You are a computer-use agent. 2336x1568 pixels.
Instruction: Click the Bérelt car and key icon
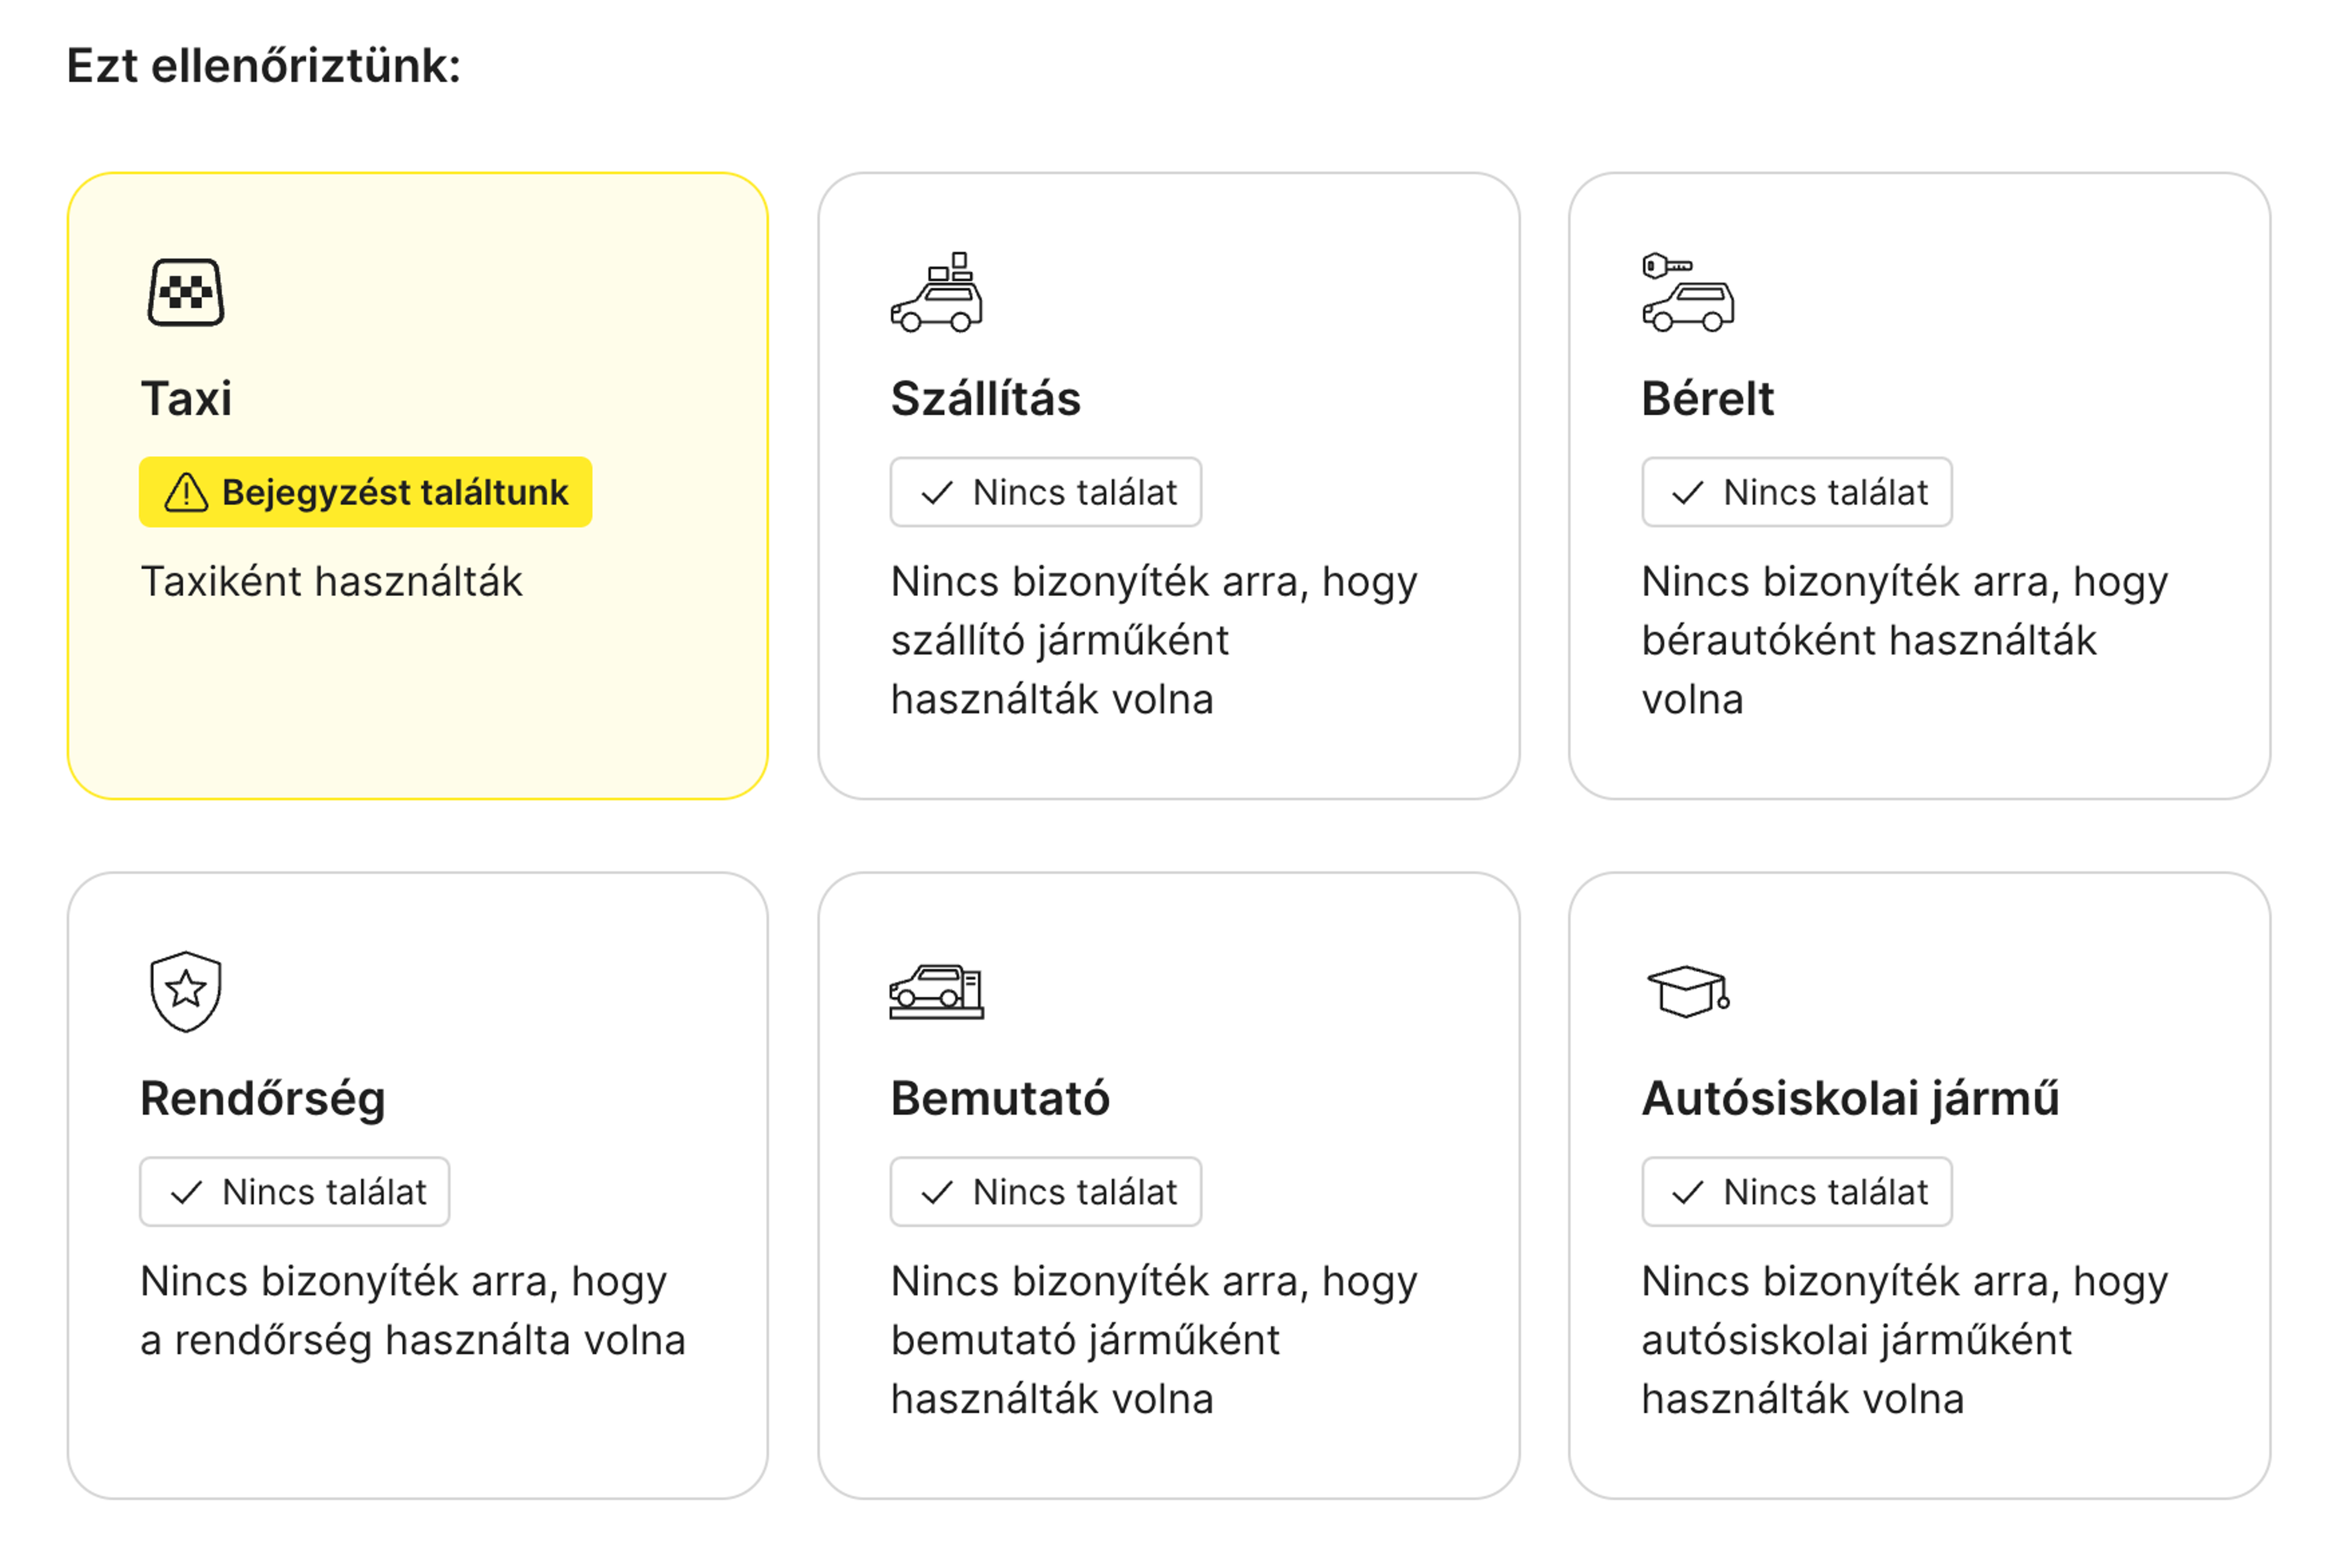tap(1687, 292)
